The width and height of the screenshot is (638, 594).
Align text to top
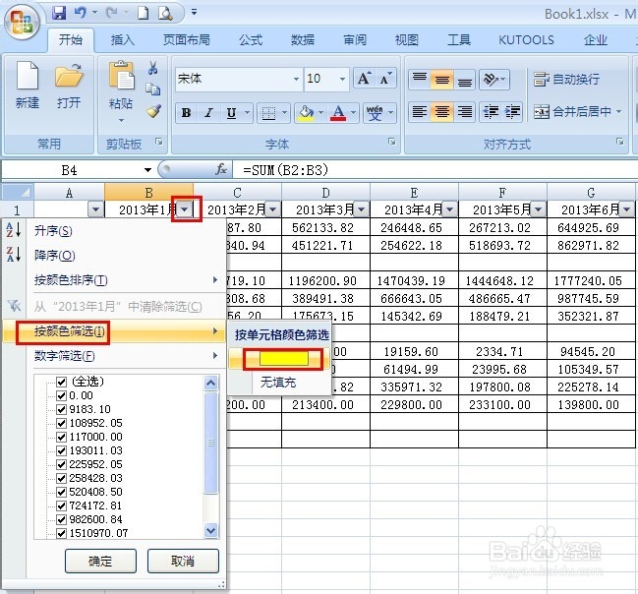[420, 80]
